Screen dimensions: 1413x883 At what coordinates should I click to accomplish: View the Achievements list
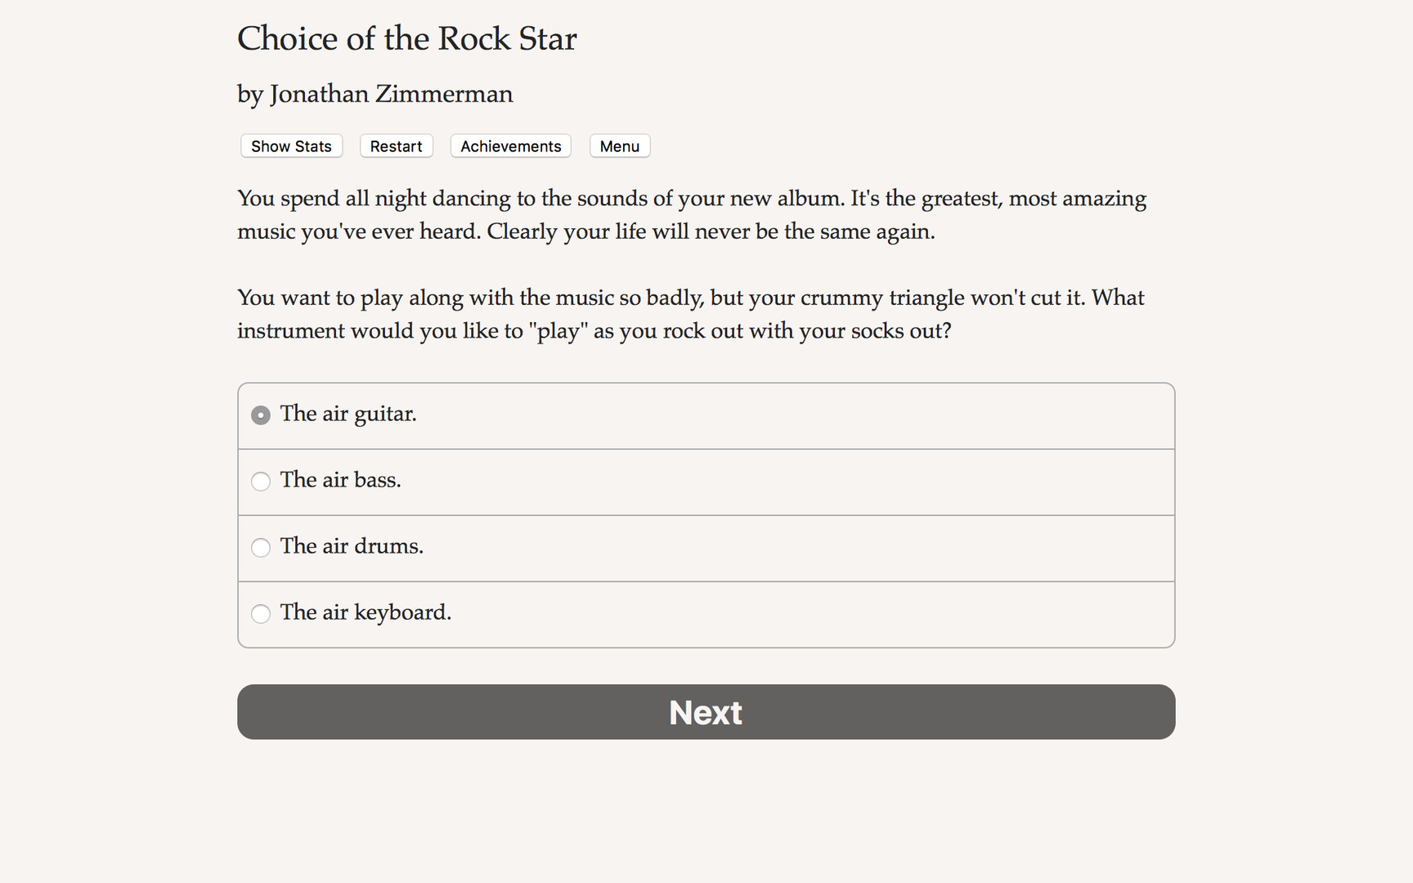(x=510, y=146)
